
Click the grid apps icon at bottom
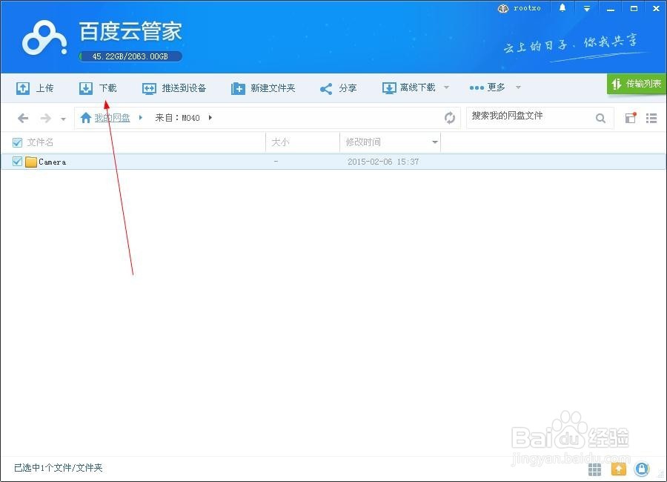[x=594, y=469]
